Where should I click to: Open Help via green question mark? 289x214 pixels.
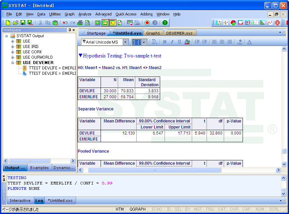tap(165, 22)
